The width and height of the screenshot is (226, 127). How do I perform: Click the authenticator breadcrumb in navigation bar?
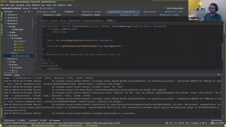coord(47,8)
